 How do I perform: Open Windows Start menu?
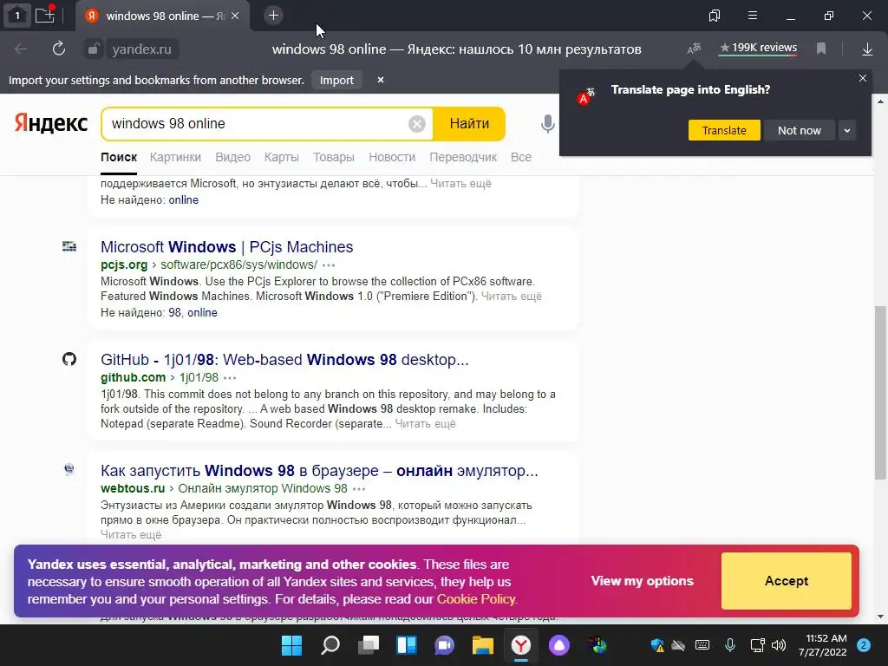tap(291, 645)
